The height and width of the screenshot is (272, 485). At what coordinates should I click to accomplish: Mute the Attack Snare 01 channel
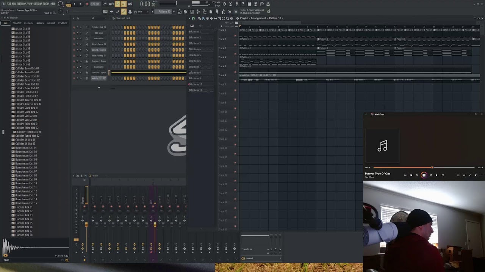[74, 44]
